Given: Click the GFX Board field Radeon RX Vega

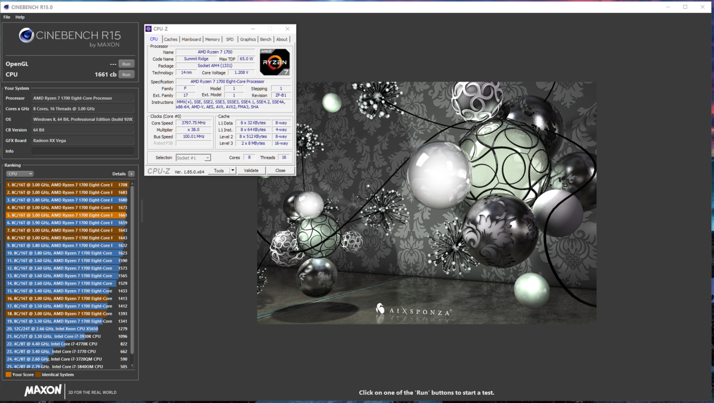Looking at the screenshot, I should tap(83, 141).
